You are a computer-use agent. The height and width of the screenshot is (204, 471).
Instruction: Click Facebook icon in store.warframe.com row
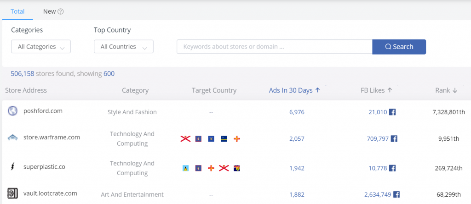[x=394, y=139]
